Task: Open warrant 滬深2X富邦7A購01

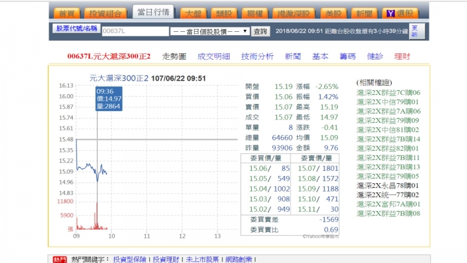Action: [x=389, y=205]
